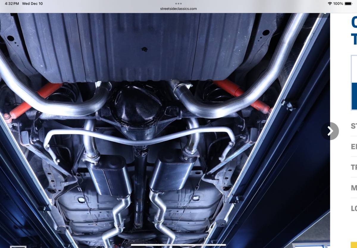The height and width of the screenshot is (248, 357).
Task: Tap the Wi-Fi status icon
Action: [x=330, y=4]
